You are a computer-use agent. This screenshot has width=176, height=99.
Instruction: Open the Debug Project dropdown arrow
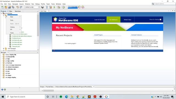coord(61,7)
